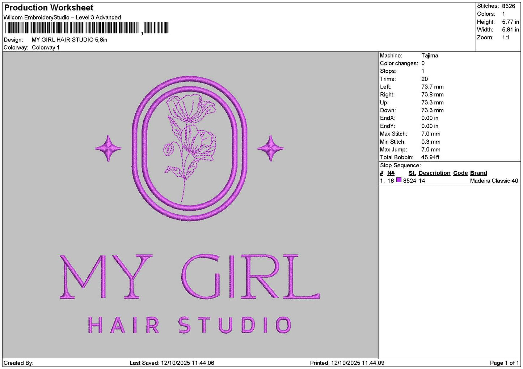Click the Total Bobbin value 45.94ft
The image size is (523, 369).
pos(430,157)
